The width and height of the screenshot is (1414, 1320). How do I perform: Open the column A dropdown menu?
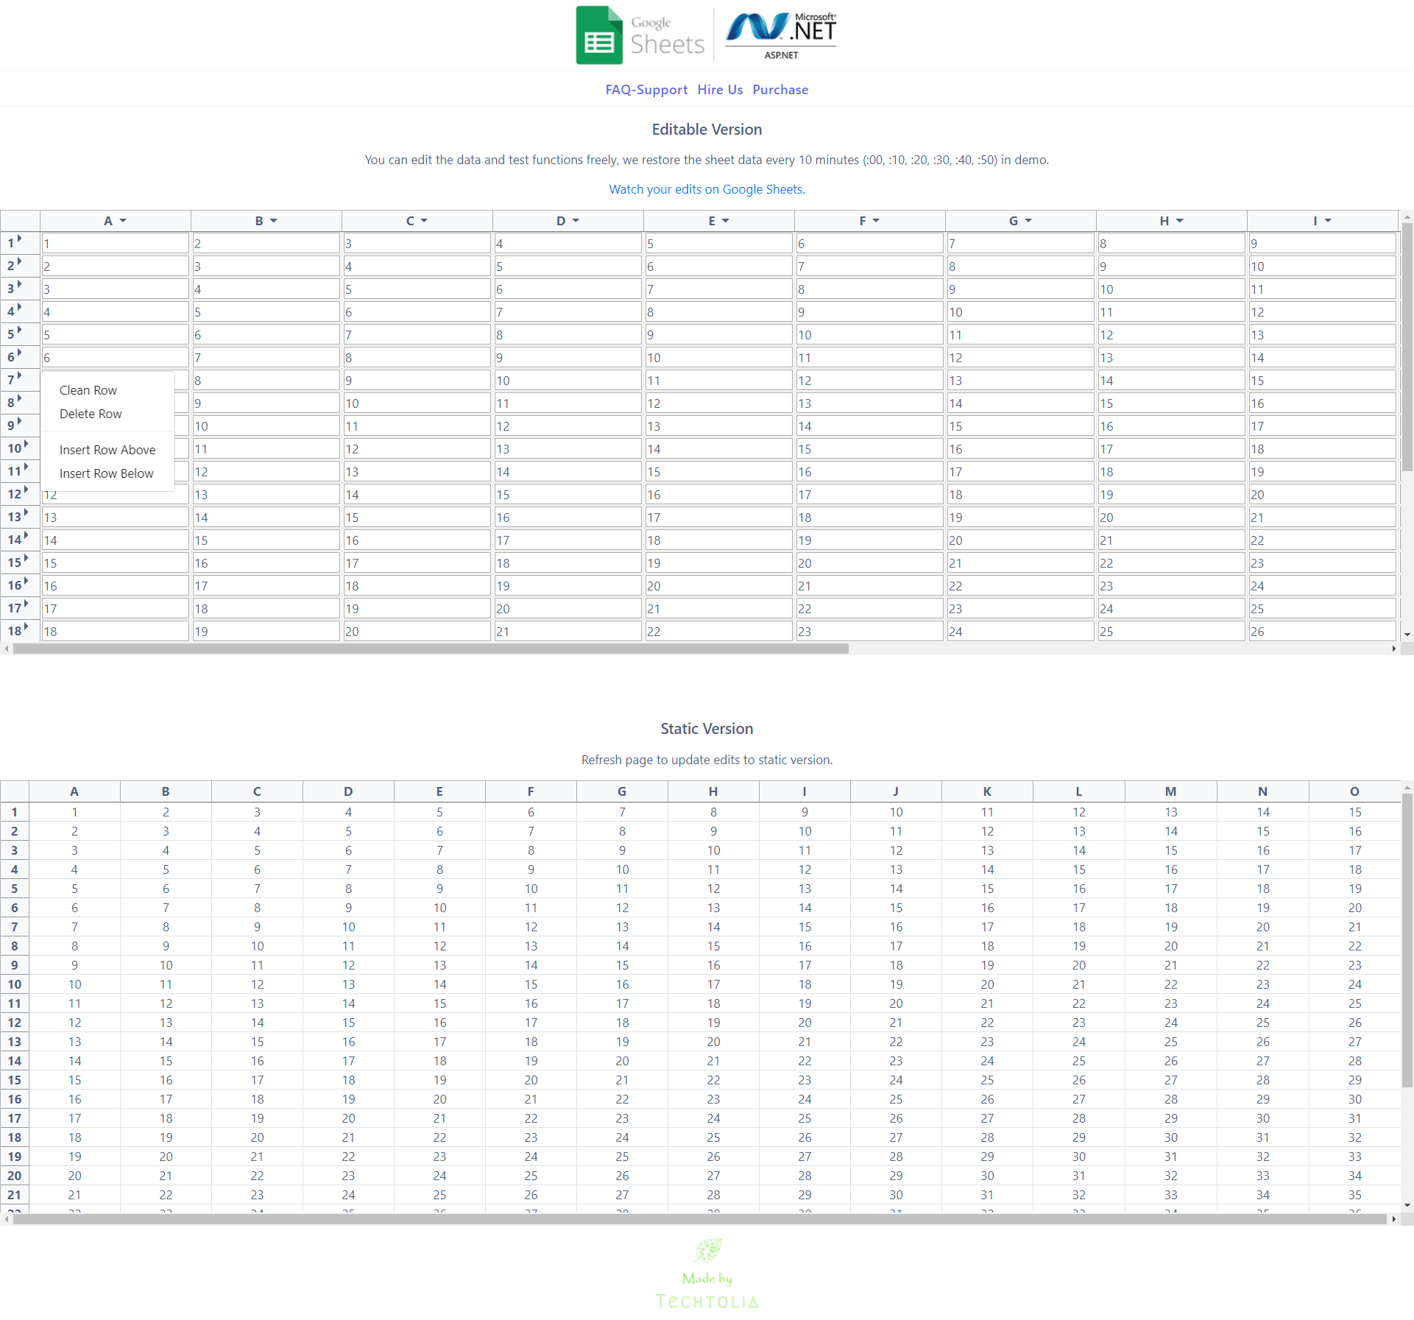(x=122, y=220)
